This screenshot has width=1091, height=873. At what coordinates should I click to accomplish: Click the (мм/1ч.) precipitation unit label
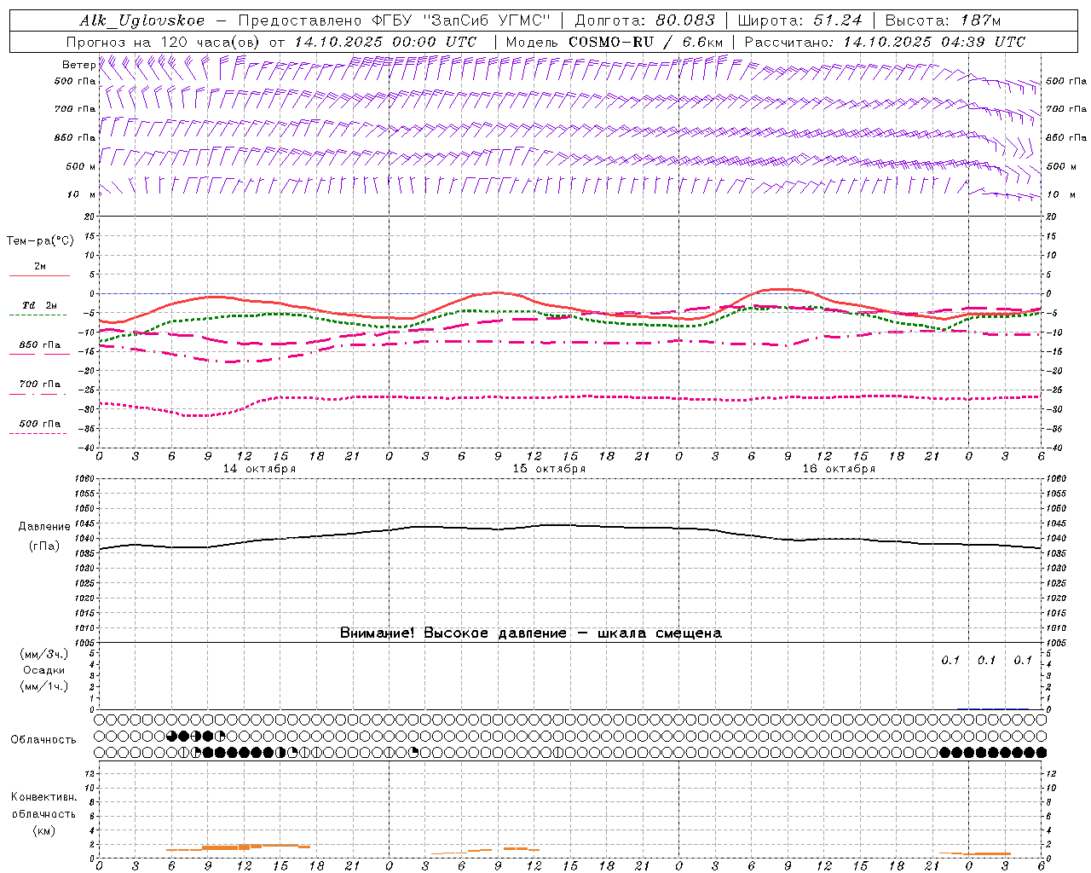click(44, 686)
